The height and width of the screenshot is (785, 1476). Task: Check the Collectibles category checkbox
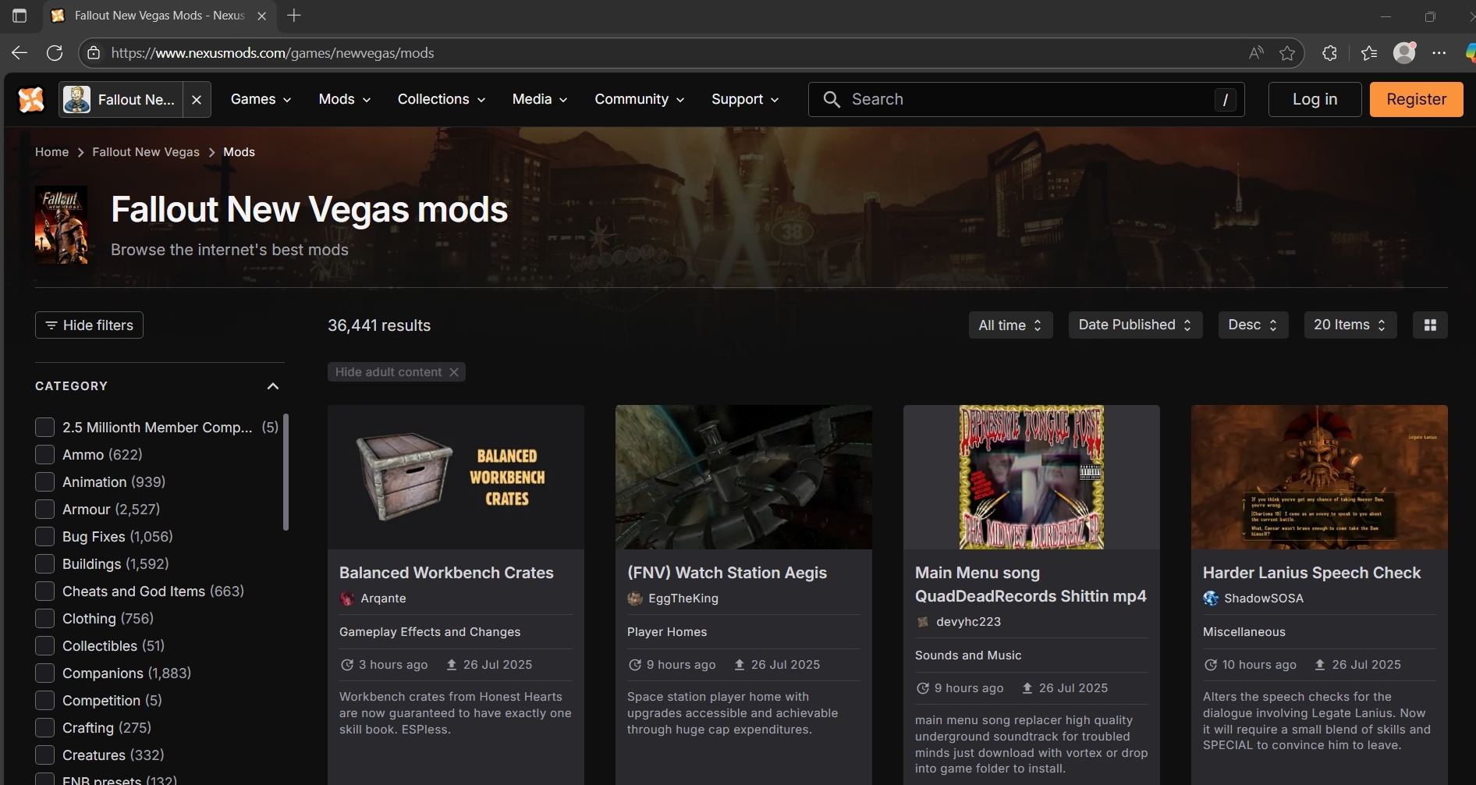click(44, 646)
